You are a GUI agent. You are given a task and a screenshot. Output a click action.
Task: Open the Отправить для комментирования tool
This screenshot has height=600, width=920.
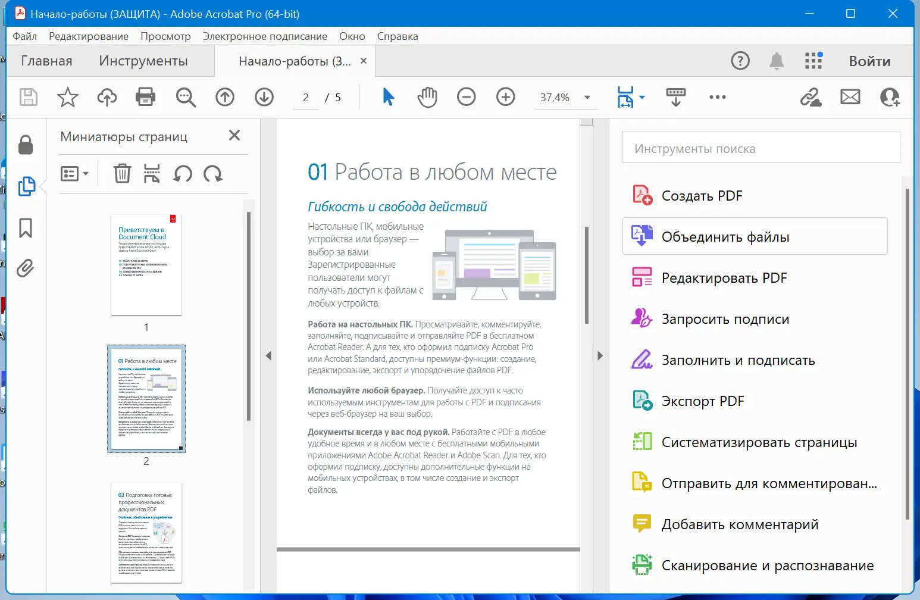pyautogui.click(x=755, y=483)
